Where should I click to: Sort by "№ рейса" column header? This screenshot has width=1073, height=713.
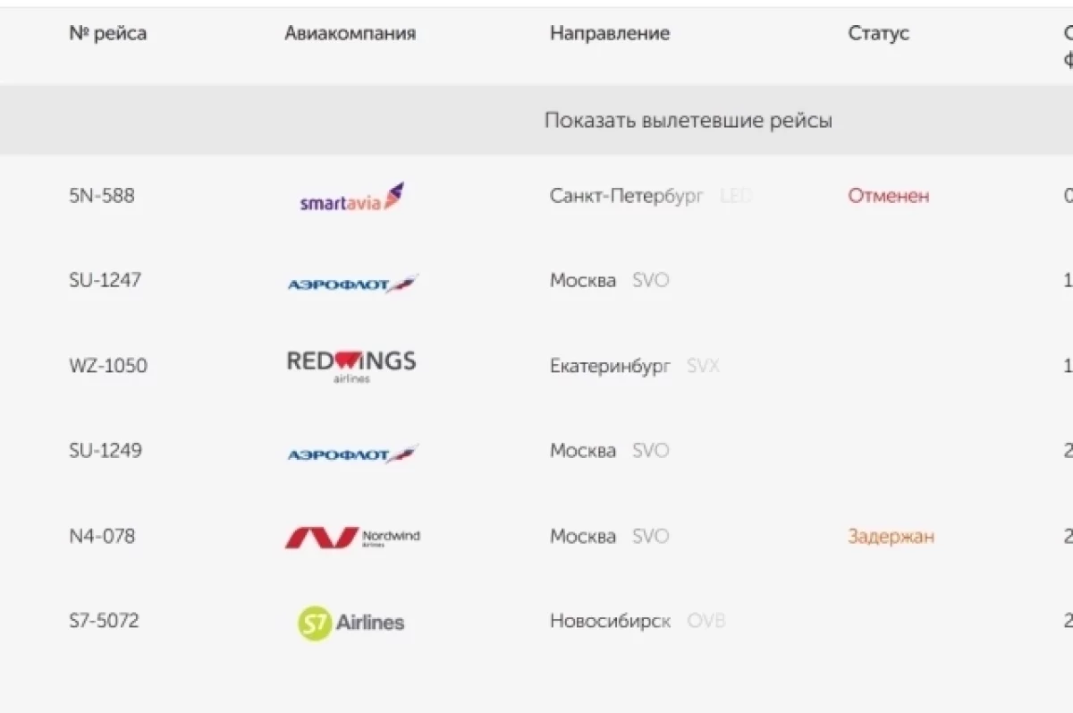(107, 34)
